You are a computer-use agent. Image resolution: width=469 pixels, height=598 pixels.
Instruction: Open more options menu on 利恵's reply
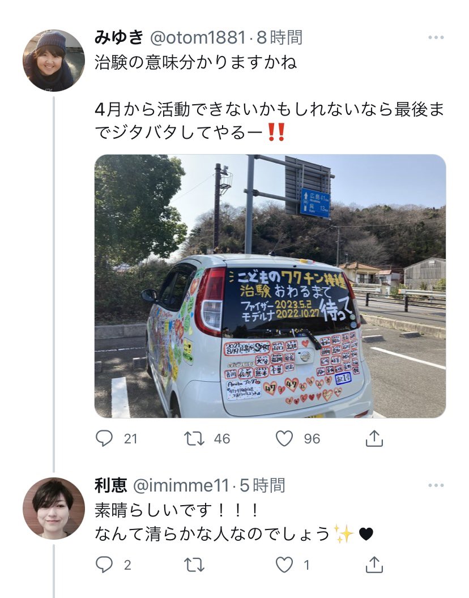pyautogui.click(x=436, y=485)
